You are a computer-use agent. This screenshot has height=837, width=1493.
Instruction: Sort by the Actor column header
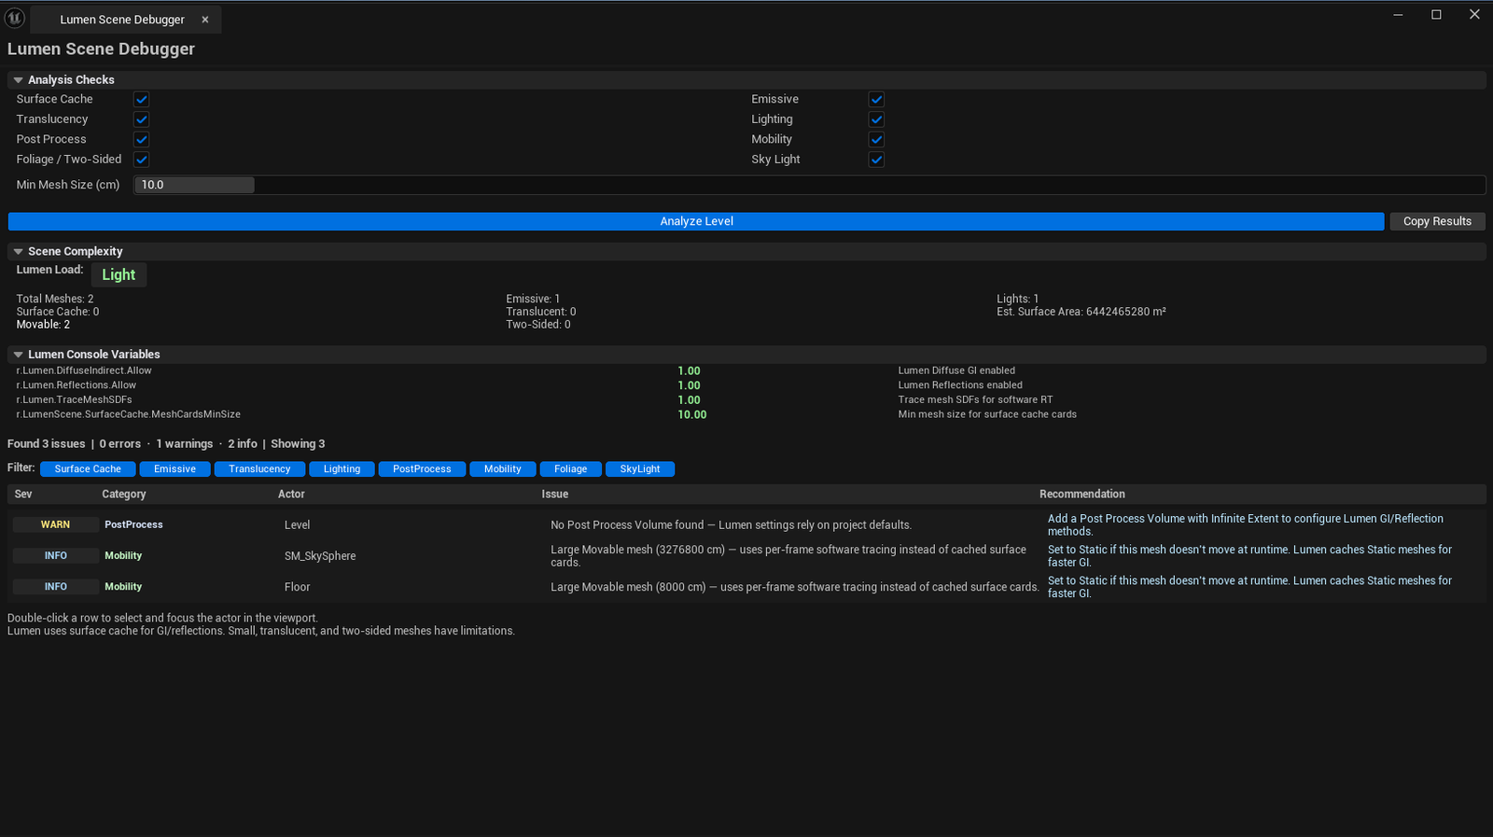291,495
